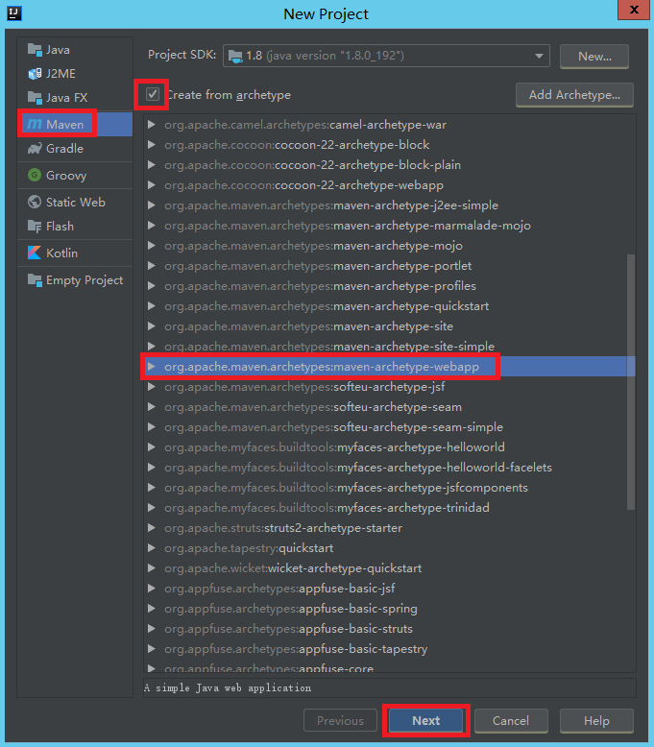The image size is (654, 747).
Task: Click 'A simple Java web application' description text
Action: click(x=228, y=687)
